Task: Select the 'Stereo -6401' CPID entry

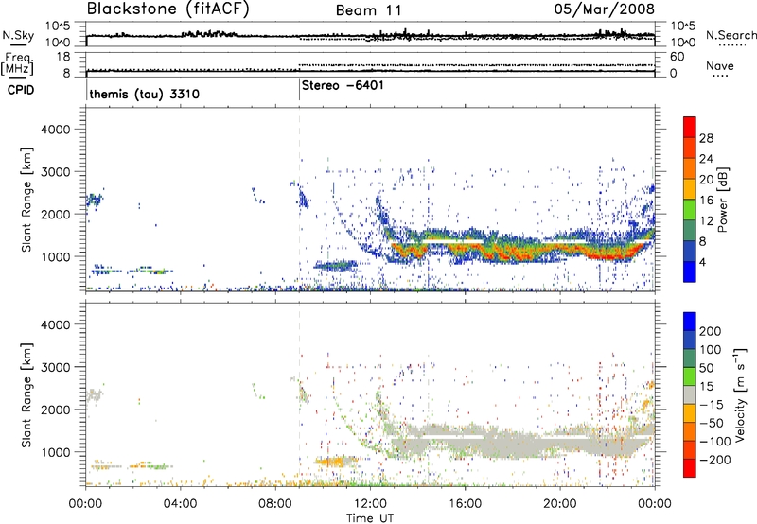Action: pos(343,85)
